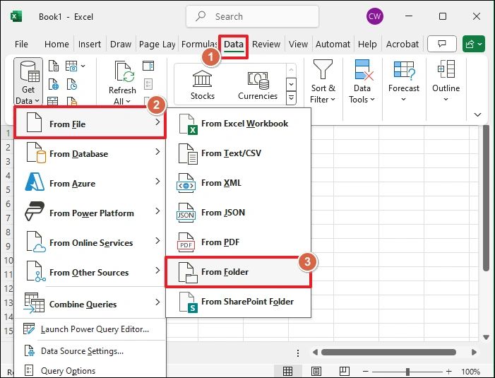This screenshot has width=495, height=378.
Task: Click the zoom slider handle
Action: (407, 372)
